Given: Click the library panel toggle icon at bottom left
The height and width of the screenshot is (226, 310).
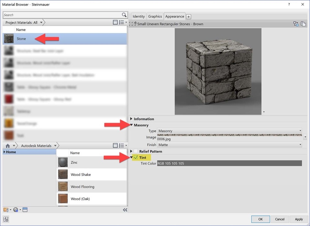Looking at the screenshot, I should [x=25, y=210].
